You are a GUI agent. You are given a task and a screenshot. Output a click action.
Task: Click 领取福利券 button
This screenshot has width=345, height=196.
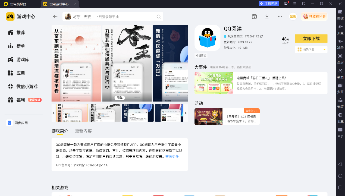tap(314, 17)
